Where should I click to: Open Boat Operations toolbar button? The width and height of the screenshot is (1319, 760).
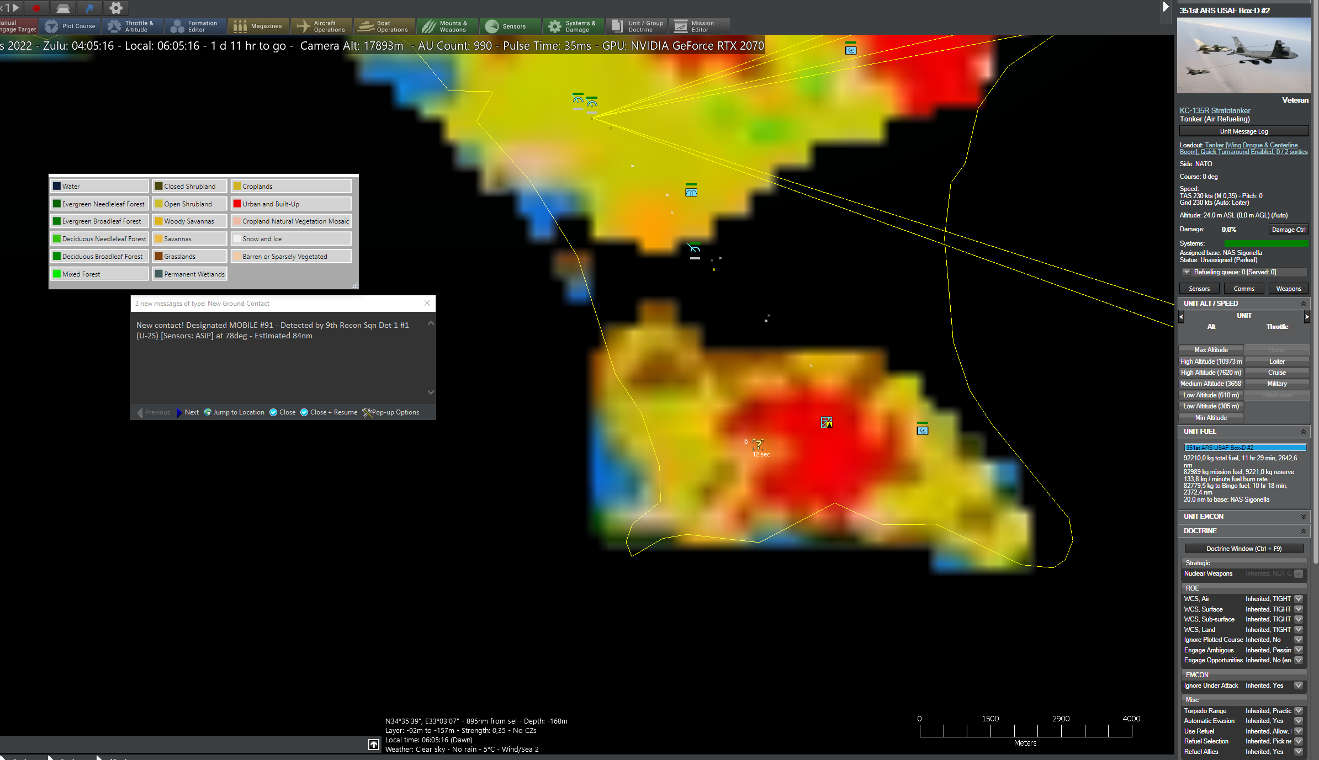[384, 26]
